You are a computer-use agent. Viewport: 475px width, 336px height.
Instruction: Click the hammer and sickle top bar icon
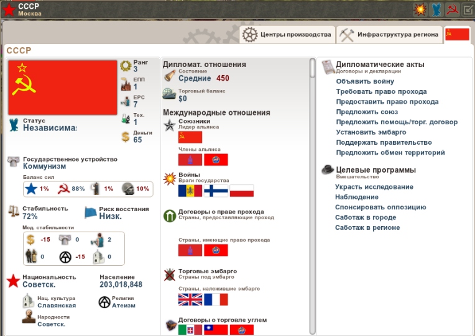pyautogui.click(x=452, y=10)
